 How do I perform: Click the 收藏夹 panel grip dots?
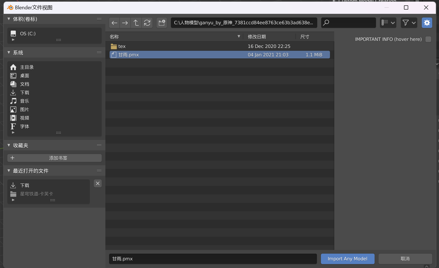pos(99,145)
